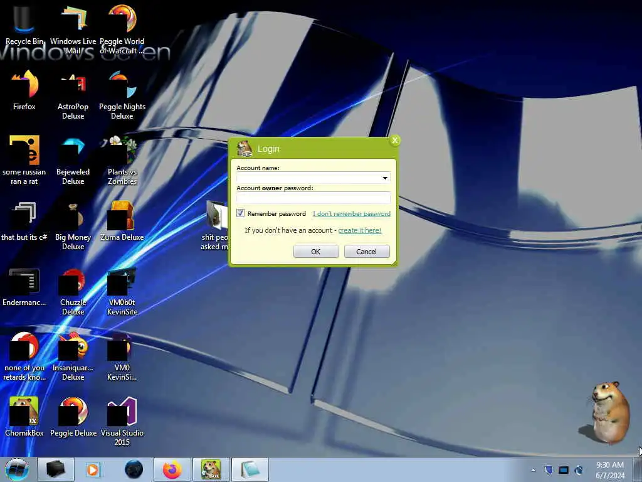Close the Login dialog with X
Image resolution: width=642 pixels, height=482 pixels.
(x=395, y=141)
